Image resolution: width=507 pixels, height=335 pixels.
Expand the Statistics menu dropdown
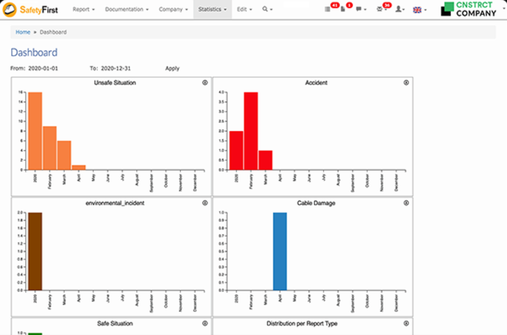(212, 9)
